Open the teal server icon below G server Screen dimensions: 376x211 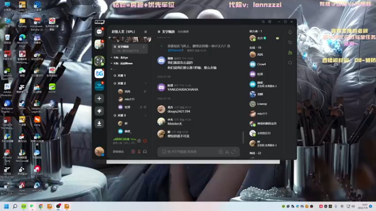pos(99,86)
